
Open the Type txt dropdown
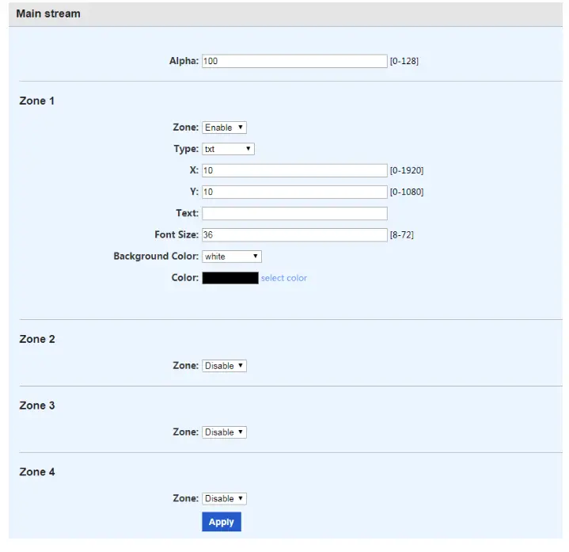tap(228, 149)
